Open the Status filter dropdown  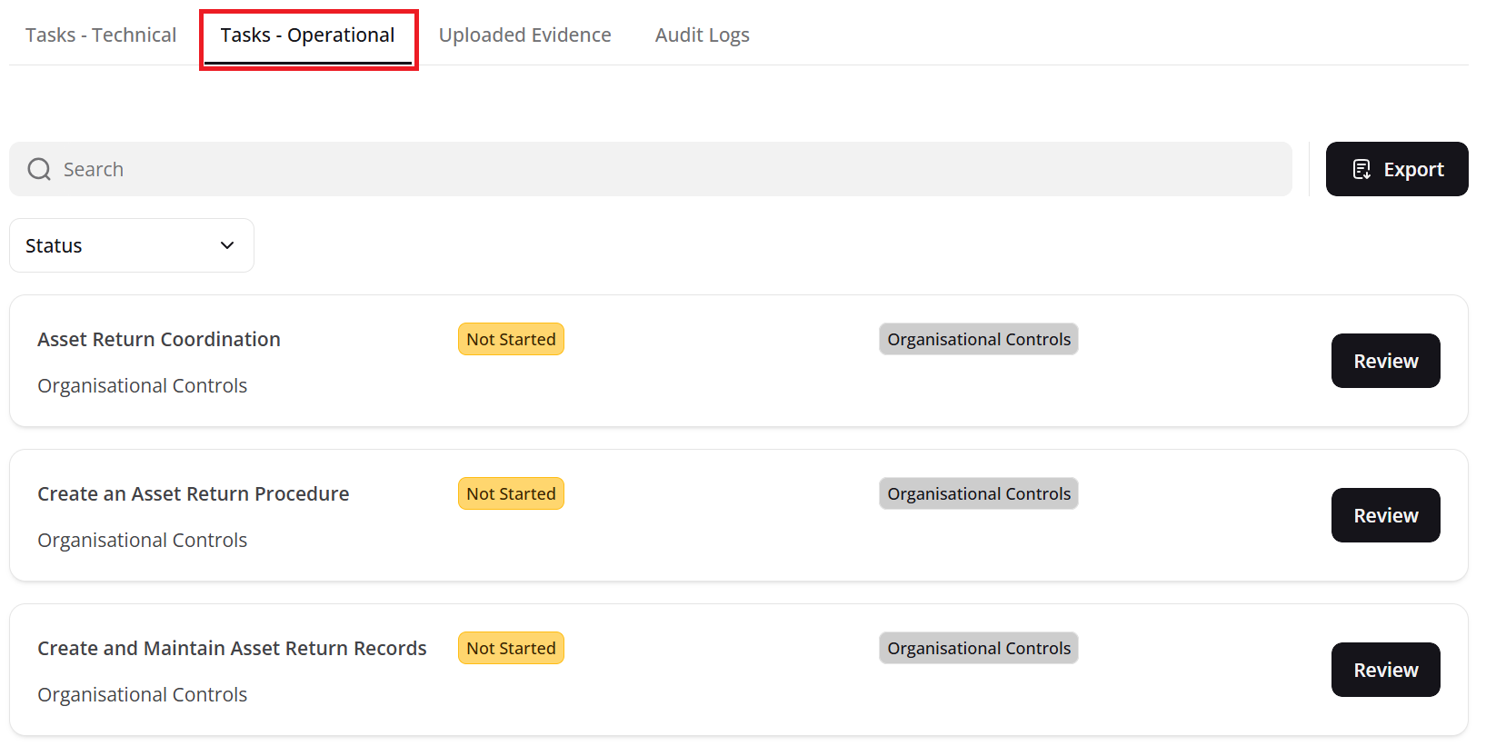click(x=131, y=245)
